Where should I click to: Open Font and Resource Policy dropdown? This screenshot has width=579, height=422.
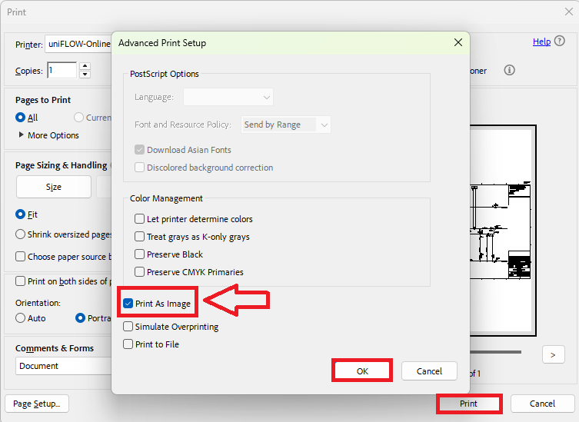point(286,125)
